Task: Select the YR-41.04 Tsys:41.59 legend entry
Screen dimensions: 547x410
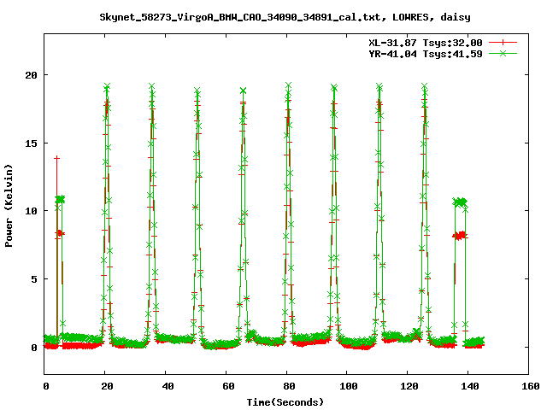Action: pyautogui.click(x=426, y=54)
